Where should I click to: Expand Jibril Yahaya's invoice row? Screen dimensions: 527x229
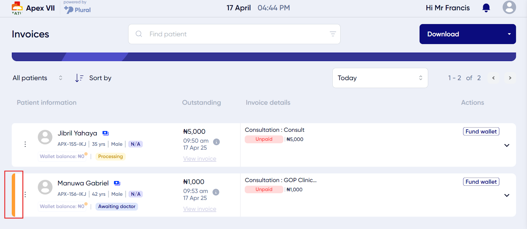point(507,145)
